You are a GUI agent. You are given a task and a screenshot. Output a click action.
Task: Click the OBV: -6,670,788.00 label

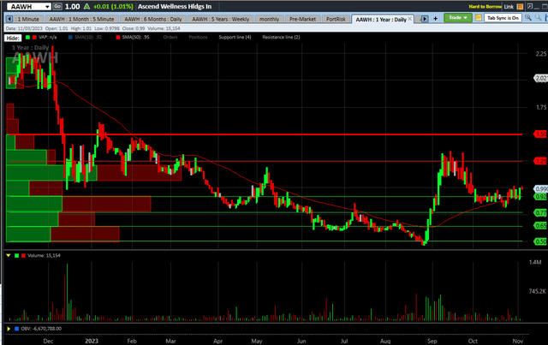41,329
